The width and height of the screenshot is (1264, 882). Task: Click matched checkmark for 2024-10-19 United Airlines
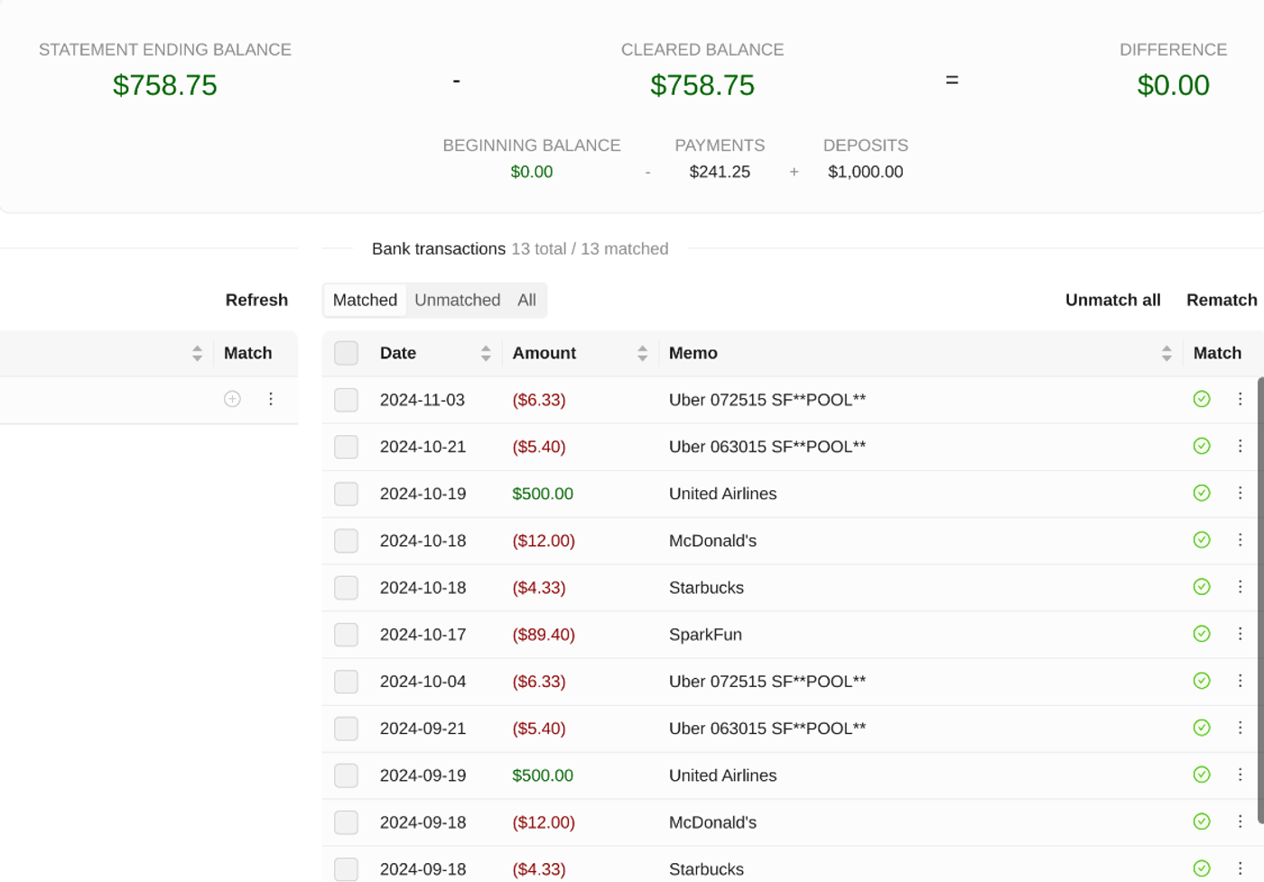coord(1202,493)
